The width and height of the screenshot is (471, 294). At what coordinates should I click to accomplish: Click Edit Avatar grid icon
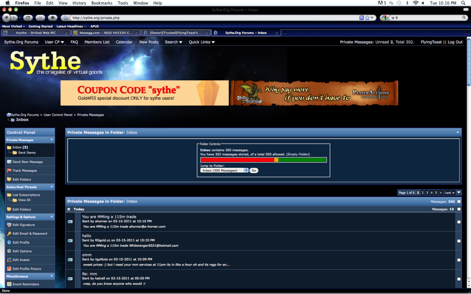point(9,260)
